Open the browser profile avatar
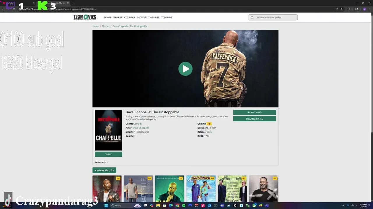Viewport: 373px width, 209px height. tap(364, 9)
